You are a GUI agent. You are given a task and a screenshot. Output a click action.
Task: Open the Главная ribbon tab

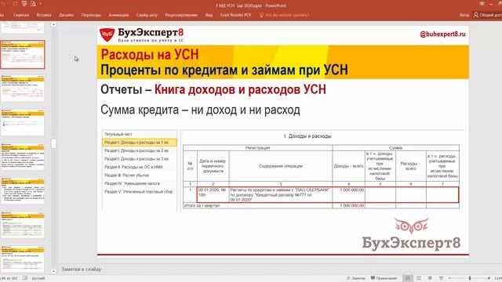point(21,15)
